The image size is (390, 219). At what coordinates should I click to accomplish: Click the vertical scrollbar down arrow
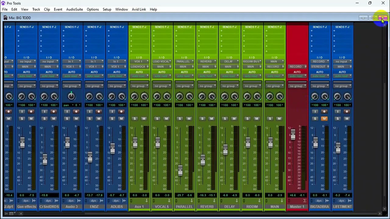pyautogui.click(x=384, y=209)
